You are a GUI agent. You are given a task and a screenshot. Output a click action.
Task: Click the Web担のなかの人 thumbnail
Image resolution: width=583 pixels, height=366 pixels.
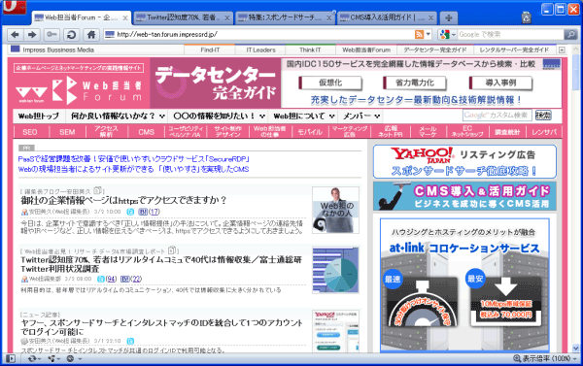[335, 210]
